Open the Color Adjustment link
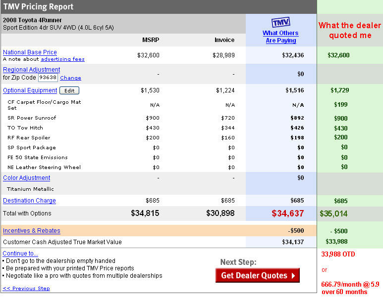Screen dimensions: 383x298 click(x=27, y=178)
